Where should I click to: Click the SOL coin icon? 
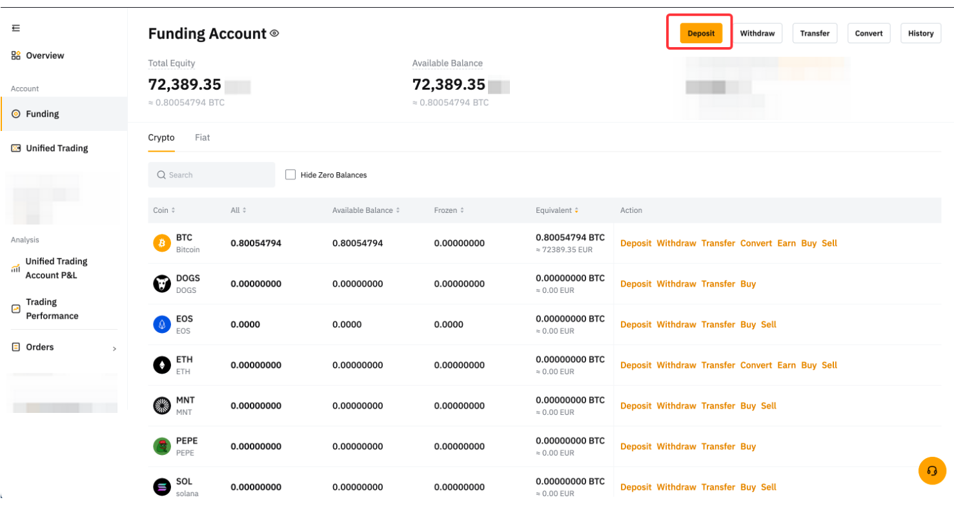(162, 487)
